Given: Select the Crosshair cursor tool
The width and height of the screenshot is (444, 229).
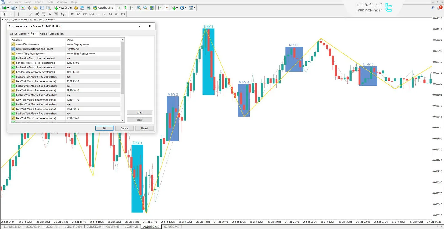Looking at the screenshot, I should (11, 14).
